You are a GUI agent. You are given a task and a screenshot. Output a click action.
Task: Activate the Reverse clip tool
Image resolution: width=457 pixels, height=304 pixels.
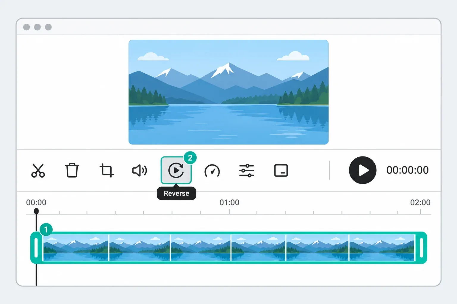click(176, 170)
